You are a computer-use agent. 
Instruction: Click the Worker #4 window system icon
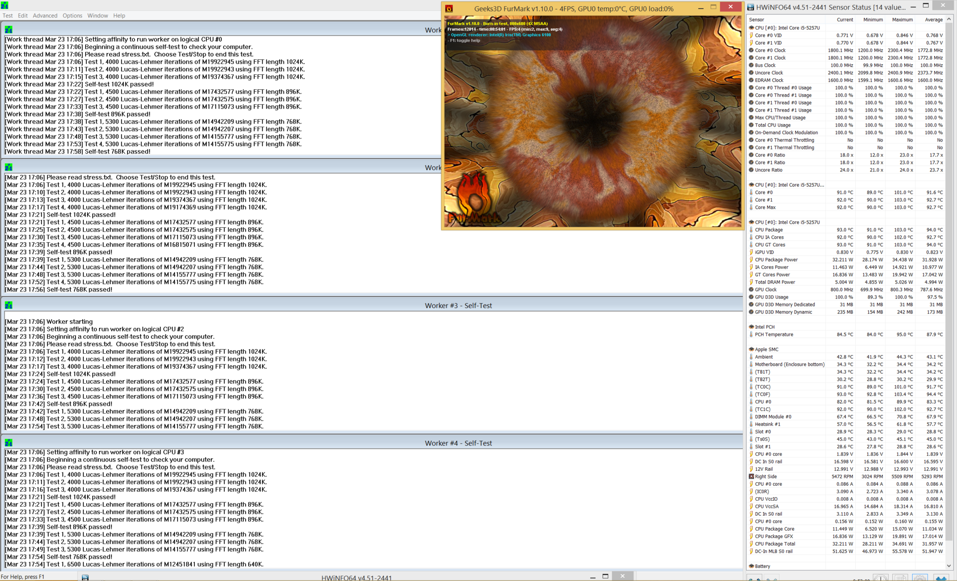tap(8, 443)
